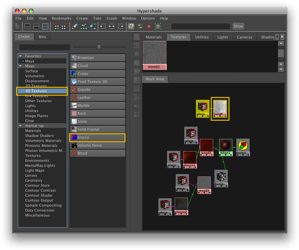Select the wood1 texture node
Viewport: 299px width, 250px height.
tap(206, 147)
